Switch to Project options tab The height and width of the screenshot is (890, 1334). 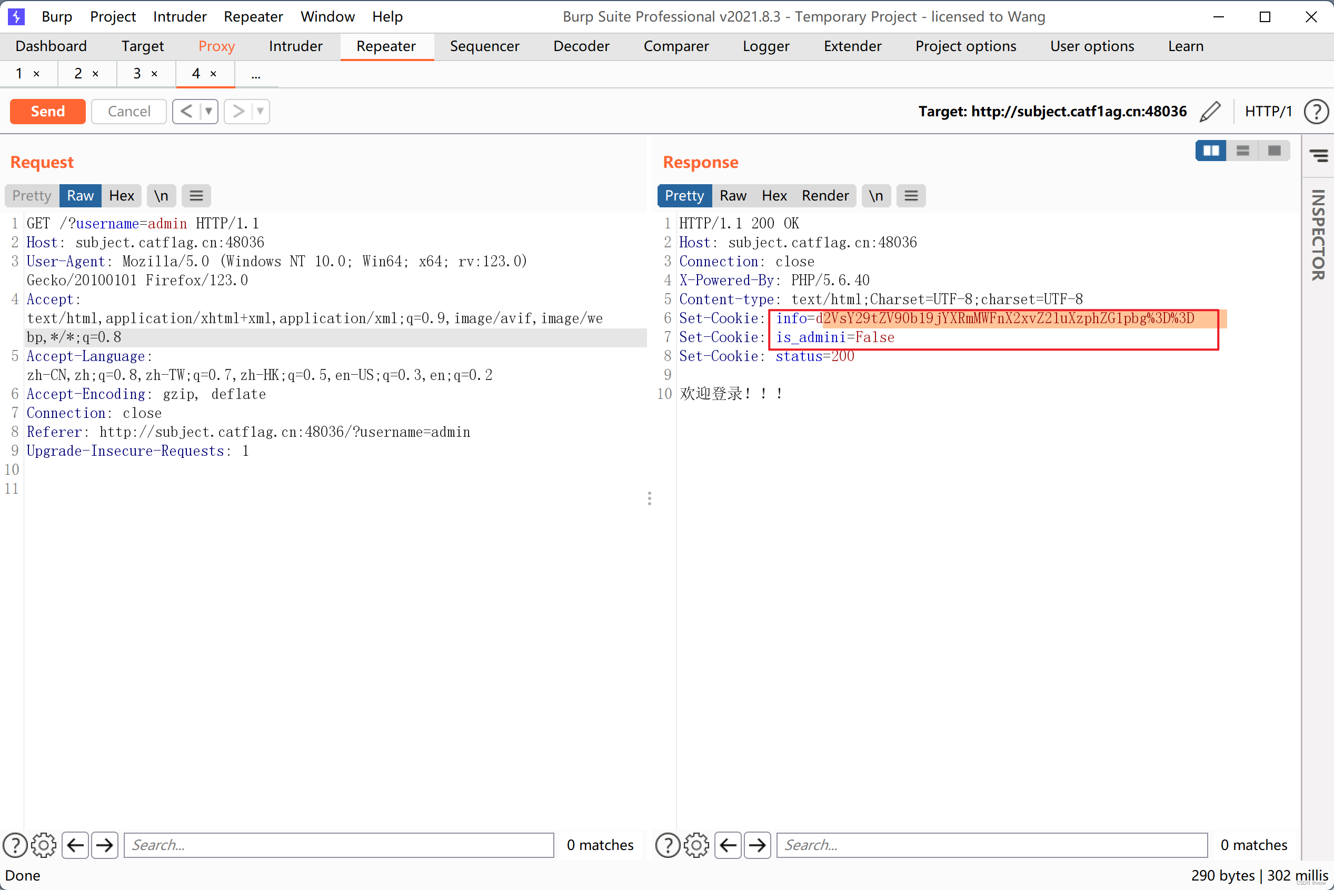click(x=965, y=46)
